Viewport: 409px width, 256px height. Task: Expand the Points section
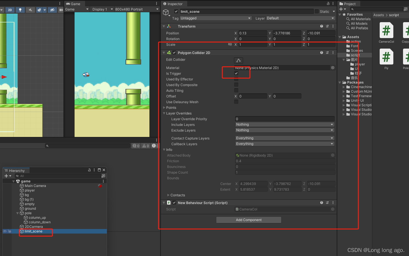point(164,108)
